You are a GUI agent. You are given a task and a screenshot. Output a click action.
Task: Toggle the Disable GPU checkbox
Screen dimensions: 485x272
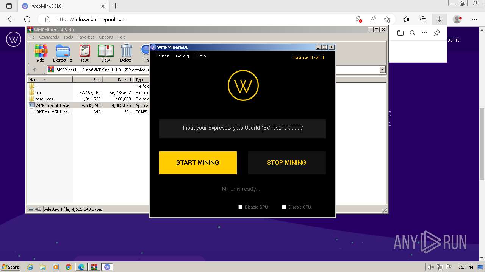[x=240, y=207]
